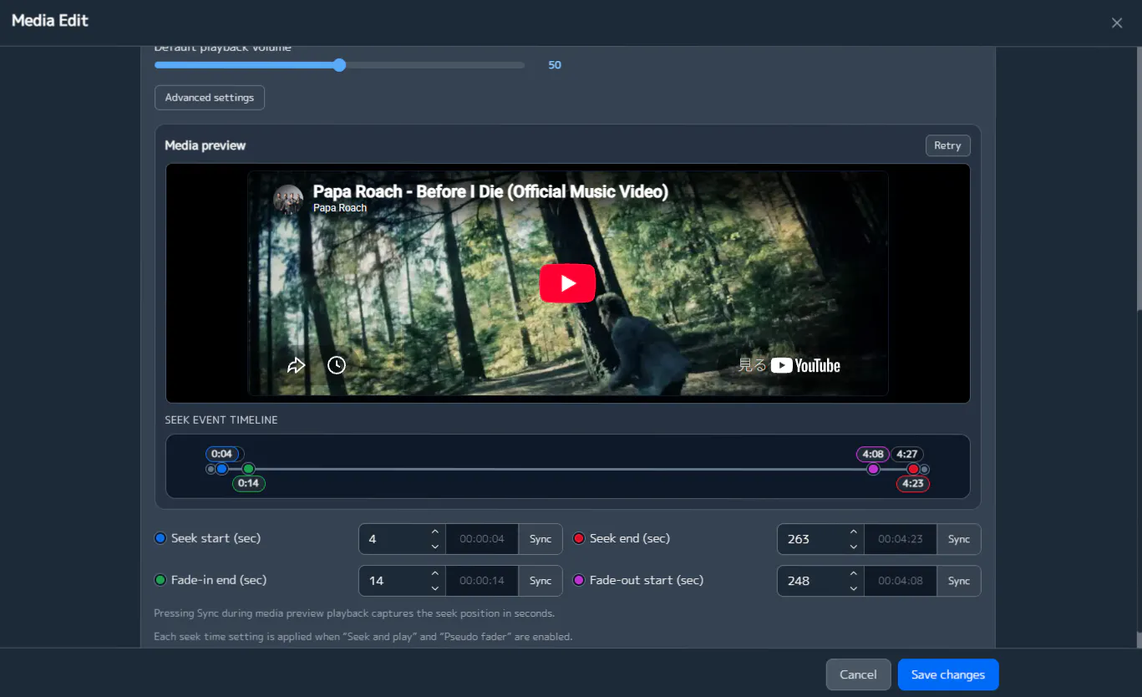1142x697 pixels.
Task: Click the blue dot beside Seek start
Action: point(160,538)
